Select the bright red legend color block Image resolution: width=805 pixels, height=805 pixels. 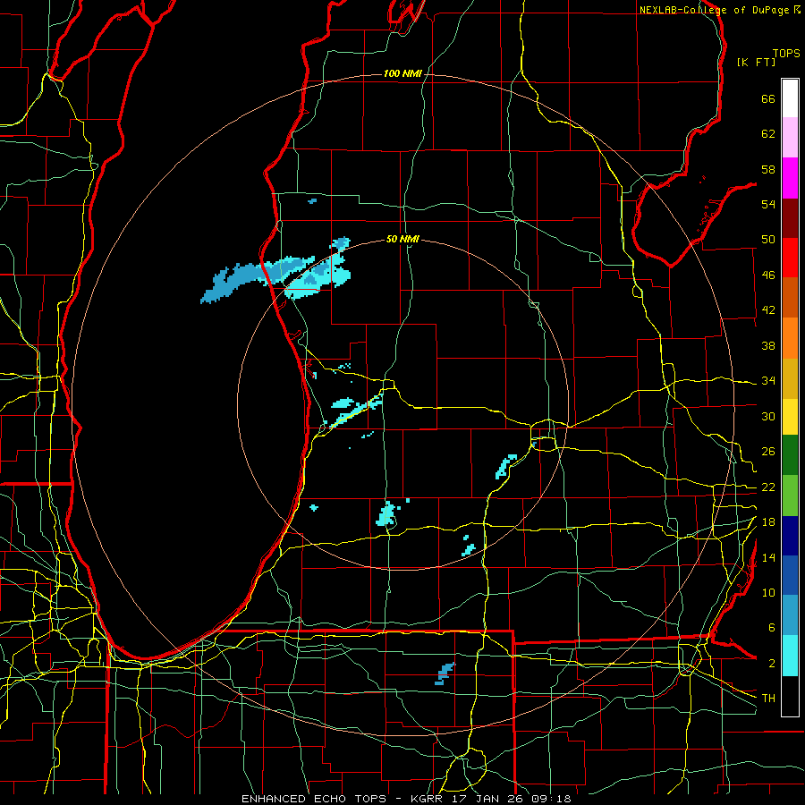(x=790, y=258)
